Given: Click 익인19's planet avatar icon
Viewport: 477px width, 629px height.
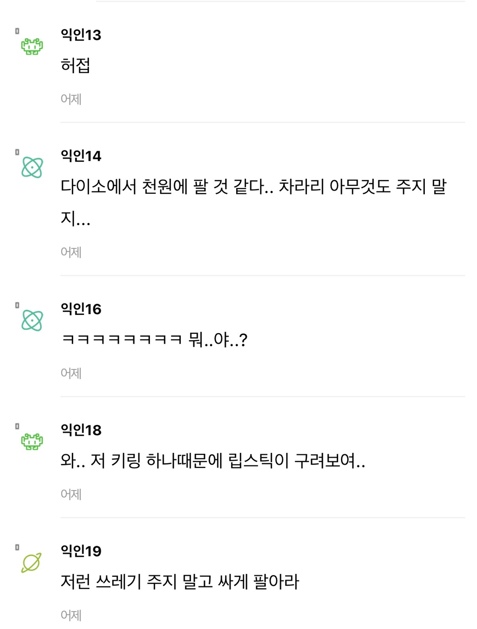Looking at the screenshot, I should click(31, 563).
